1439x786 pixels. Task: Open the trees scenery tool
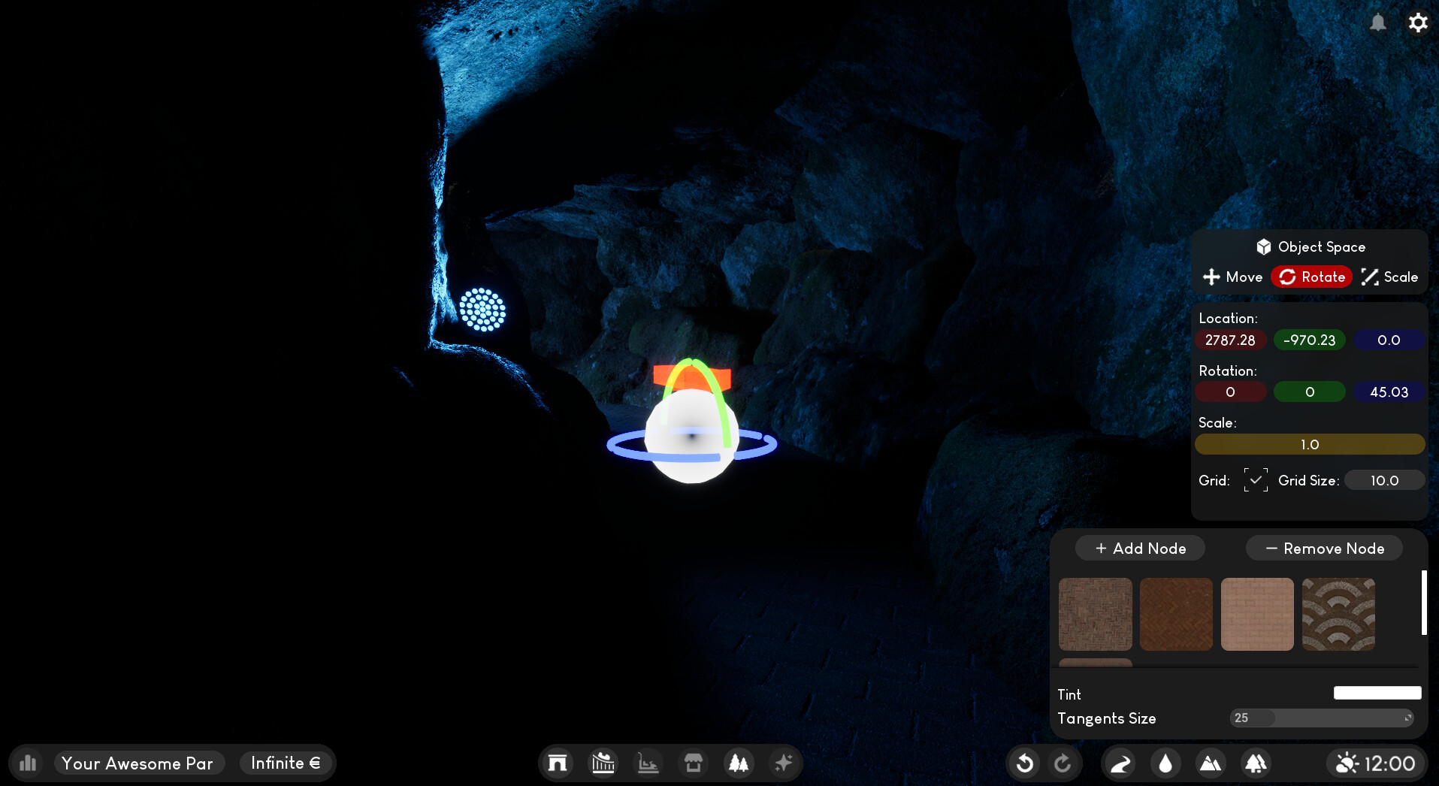[738, 763]
